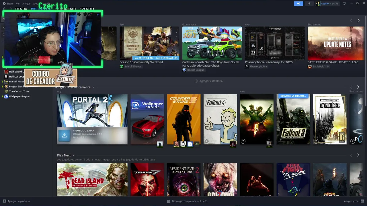This screenshot has height=206, width=367.
Task: Open the Amigos menu
Action: 26,3
